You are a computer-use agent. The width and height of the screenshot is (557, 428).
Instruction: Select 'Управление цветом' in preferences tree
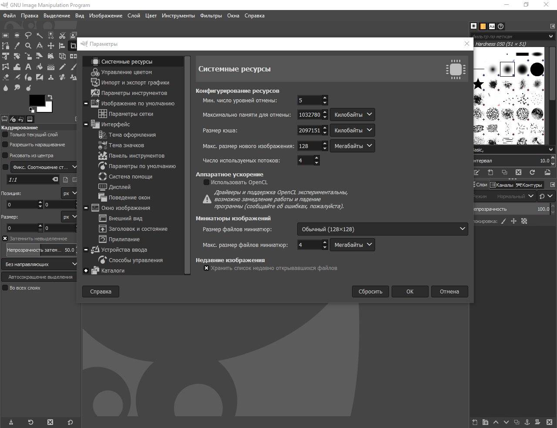click(x=127, y=72)
